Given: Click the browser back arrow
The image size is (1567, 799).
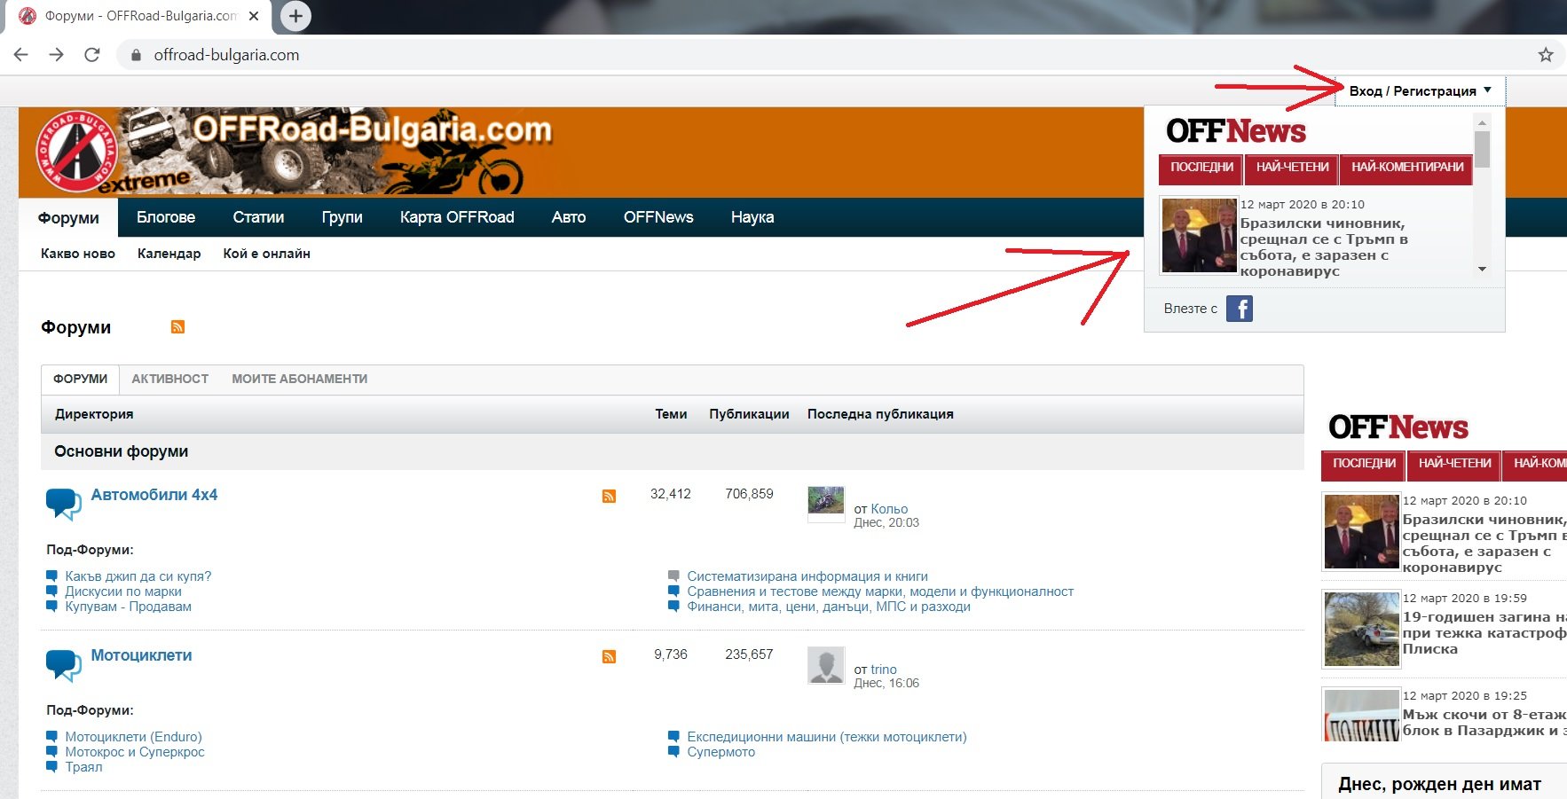Looking at the screenshot, I should [21, 55].
